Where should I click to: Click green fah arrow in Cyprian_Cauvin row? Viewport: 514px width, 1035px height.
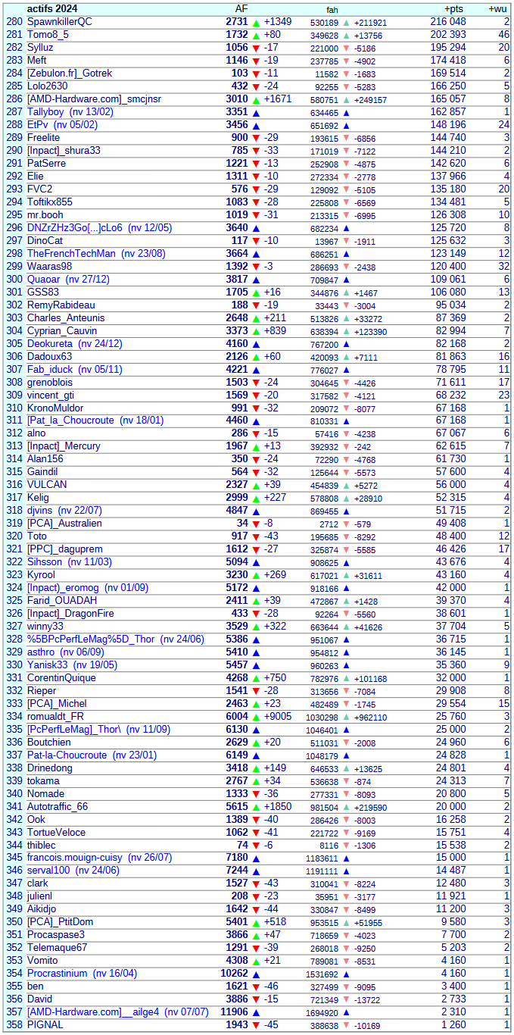click(x=347, y=332)
